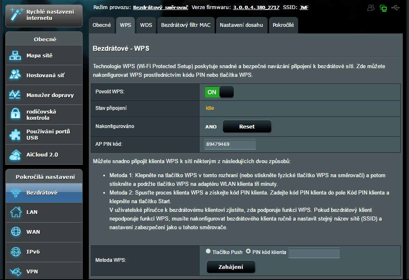Screen dimensions: 409x280
Task: Click the Bezdrátové - WPS page heading
Action: tap(121, 48)
